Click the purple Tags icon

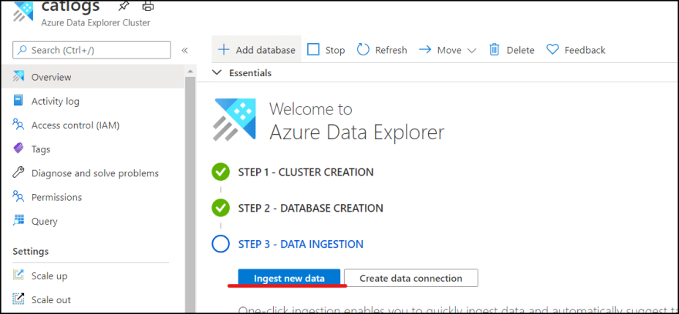[x=19, y=149]
